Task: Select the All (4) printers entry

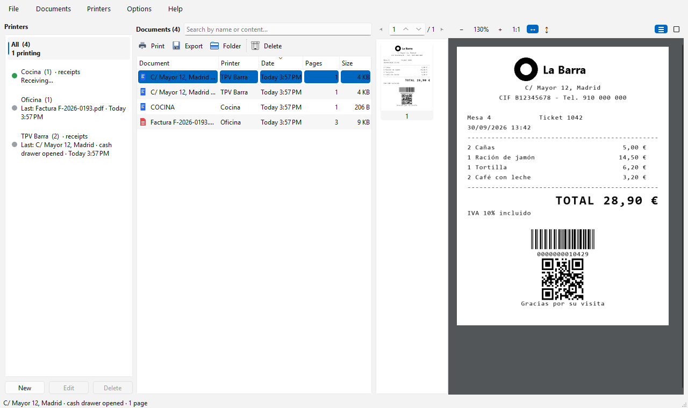Action: point(69,48)
